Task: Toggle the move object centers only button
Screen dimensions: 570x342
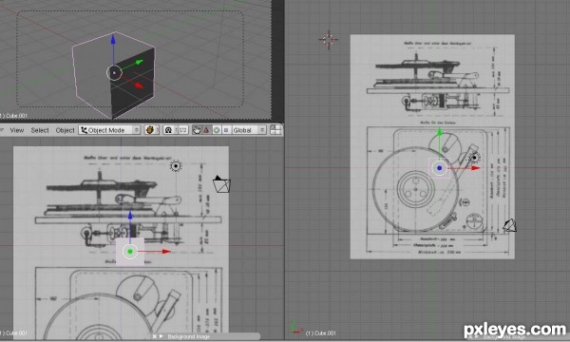Action: 183,130
